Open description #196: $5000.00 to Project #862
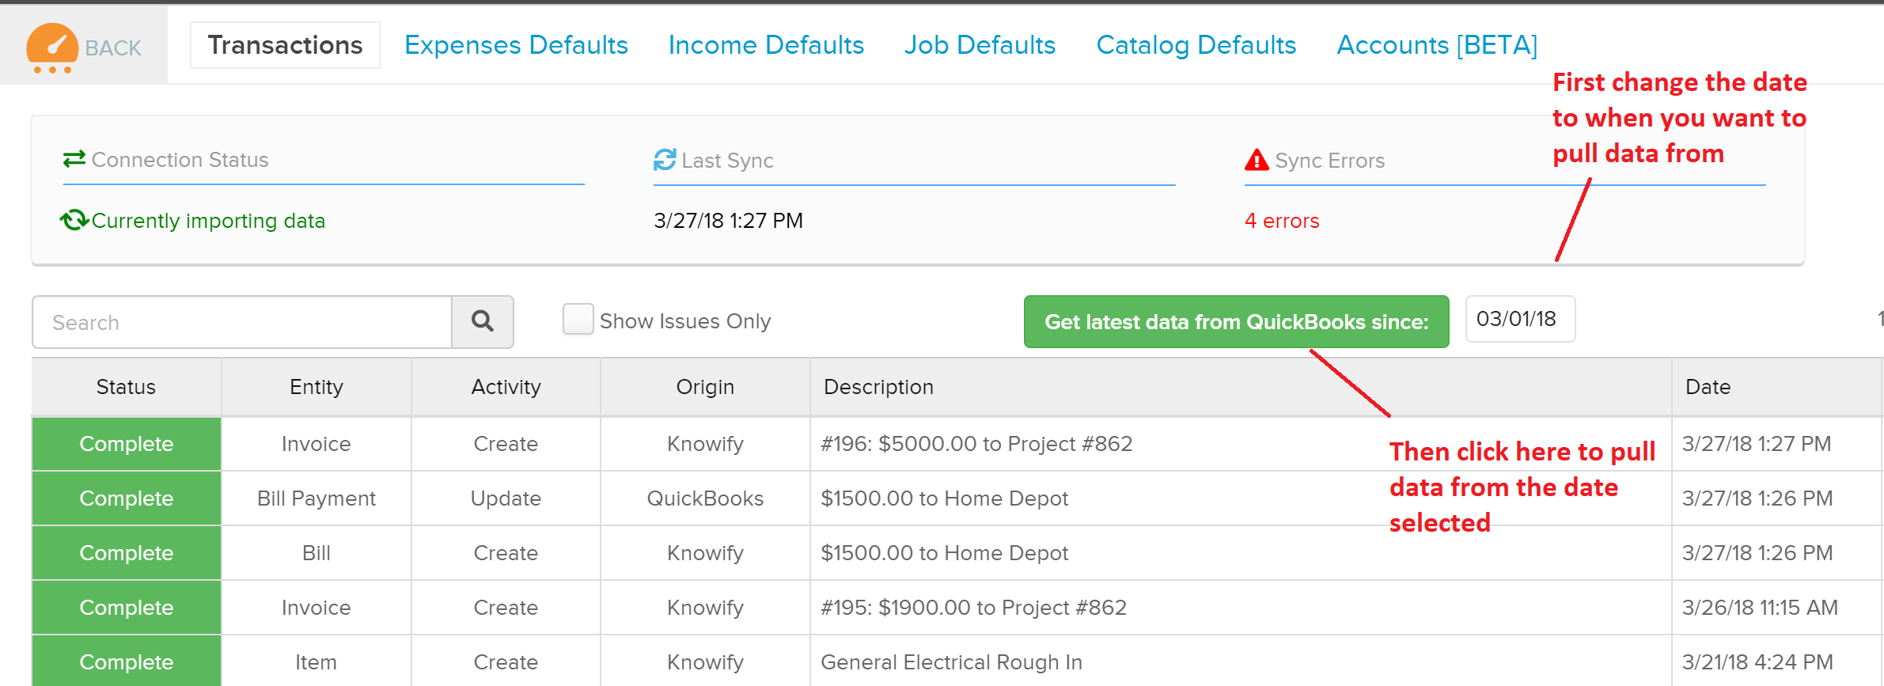 976,444
